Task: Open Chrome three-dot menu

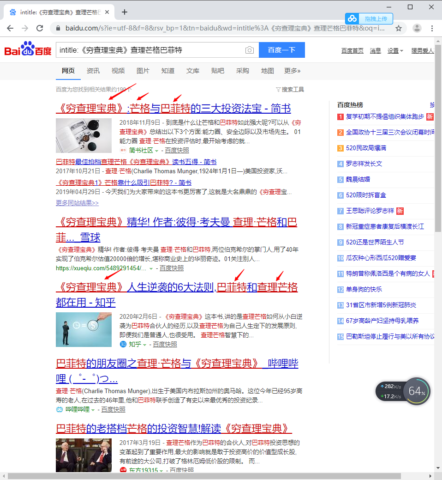Action: tap(432, 29)
